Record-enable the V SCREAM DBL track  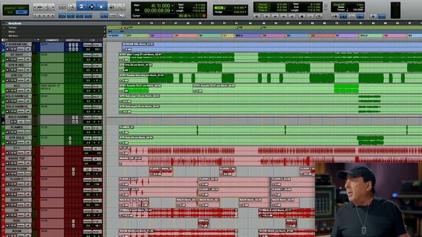[7, 49]
